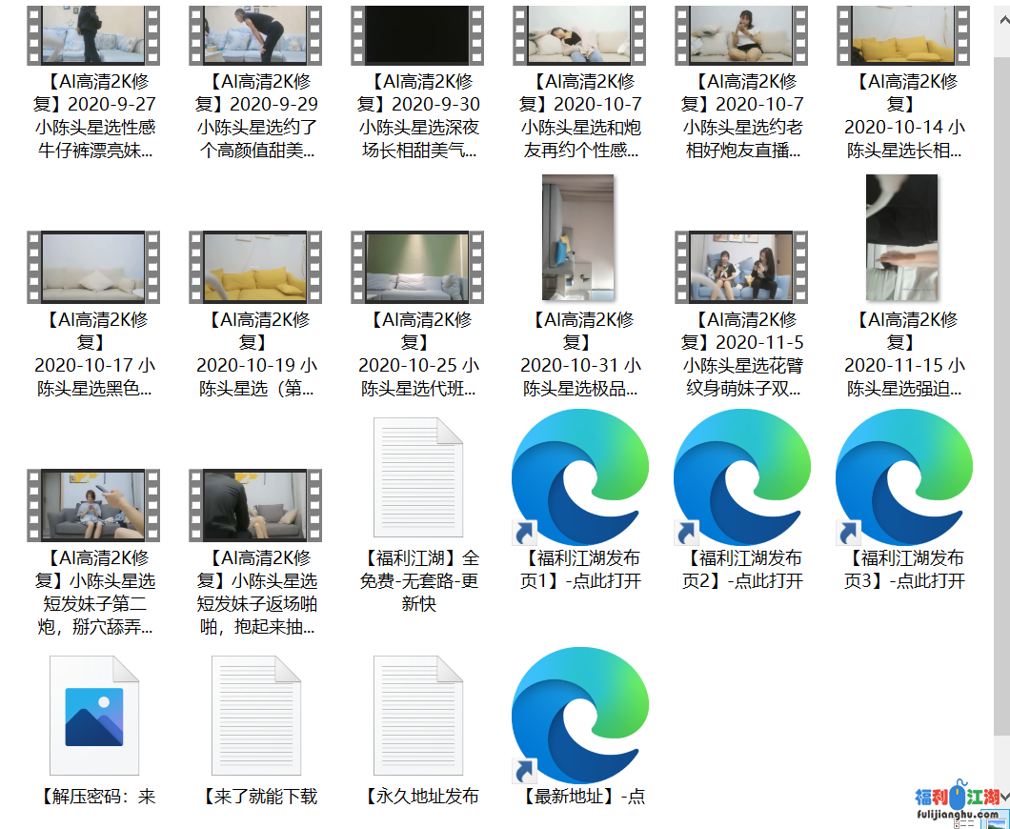
Task: Open the 发布页2 Edge shortcut
Action: (741, 478)
